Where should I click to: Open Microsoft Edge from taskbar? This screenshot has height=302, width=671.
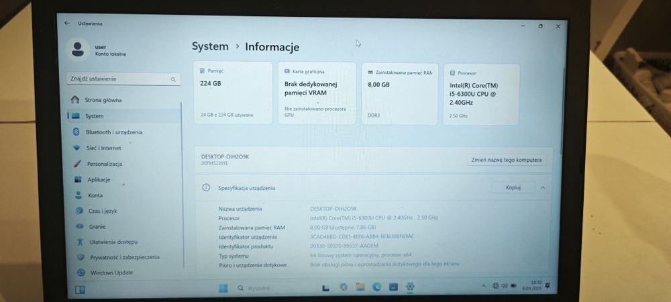376,287
